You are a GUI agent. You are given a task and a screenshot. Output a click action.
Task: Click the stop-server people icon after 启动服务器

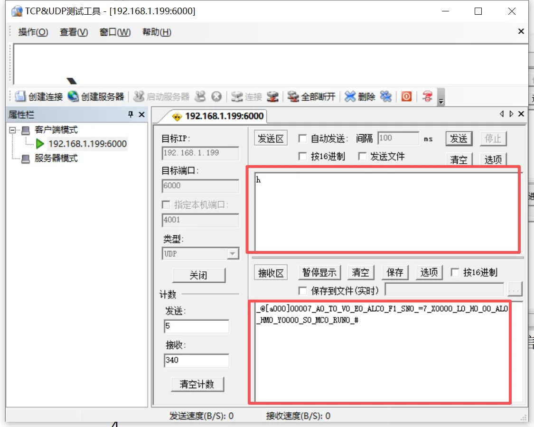coord(200,96)
